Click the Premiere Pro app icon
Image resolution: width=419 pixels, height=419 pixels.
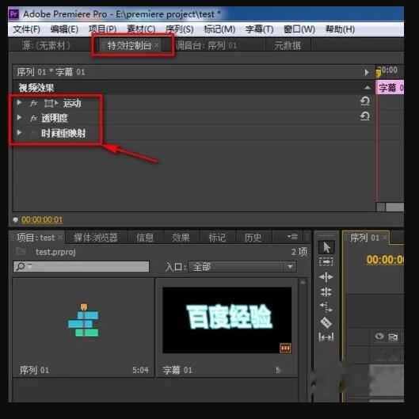coord(14,14)
